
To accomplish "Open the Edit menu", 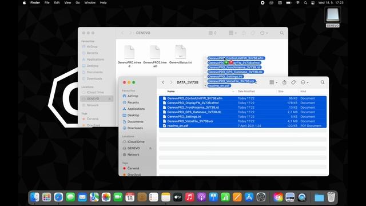I will (x=57, y=3).
